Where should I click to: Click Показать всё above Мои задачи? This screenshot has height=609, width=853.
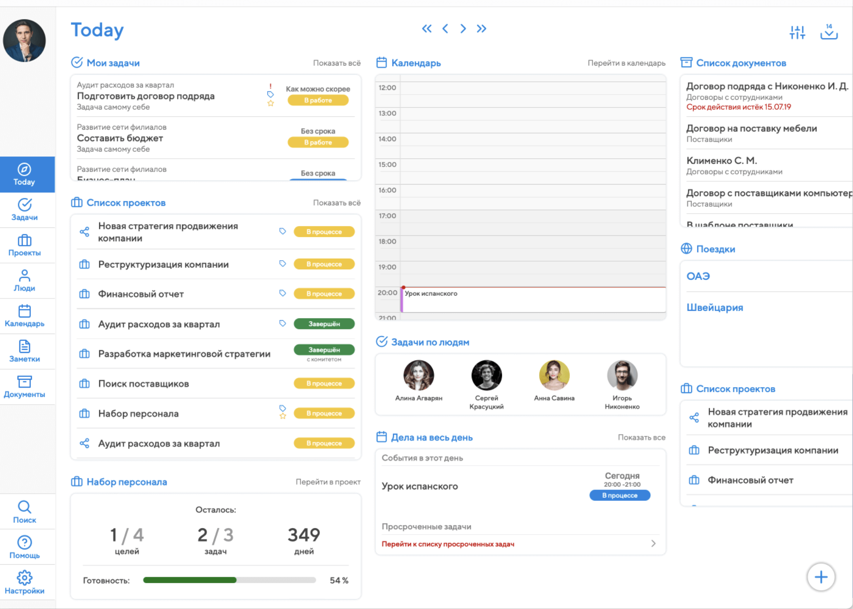(337, 63)
